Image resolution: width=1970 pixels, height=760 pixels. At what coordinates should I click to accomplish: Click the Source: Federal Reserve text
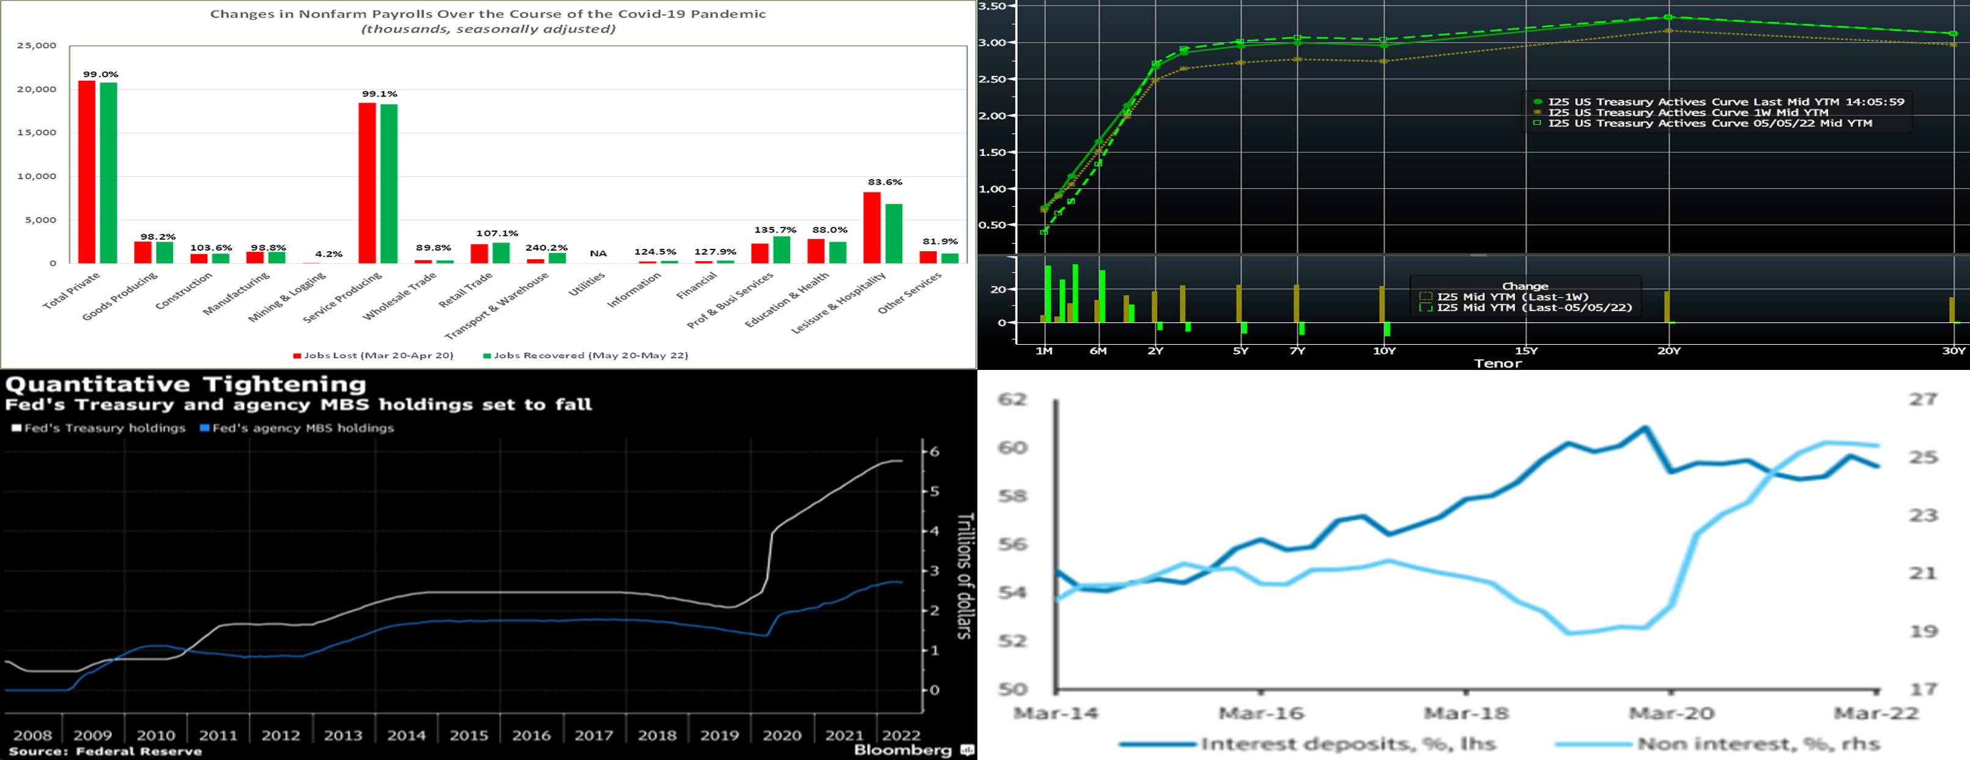point(106,751)
